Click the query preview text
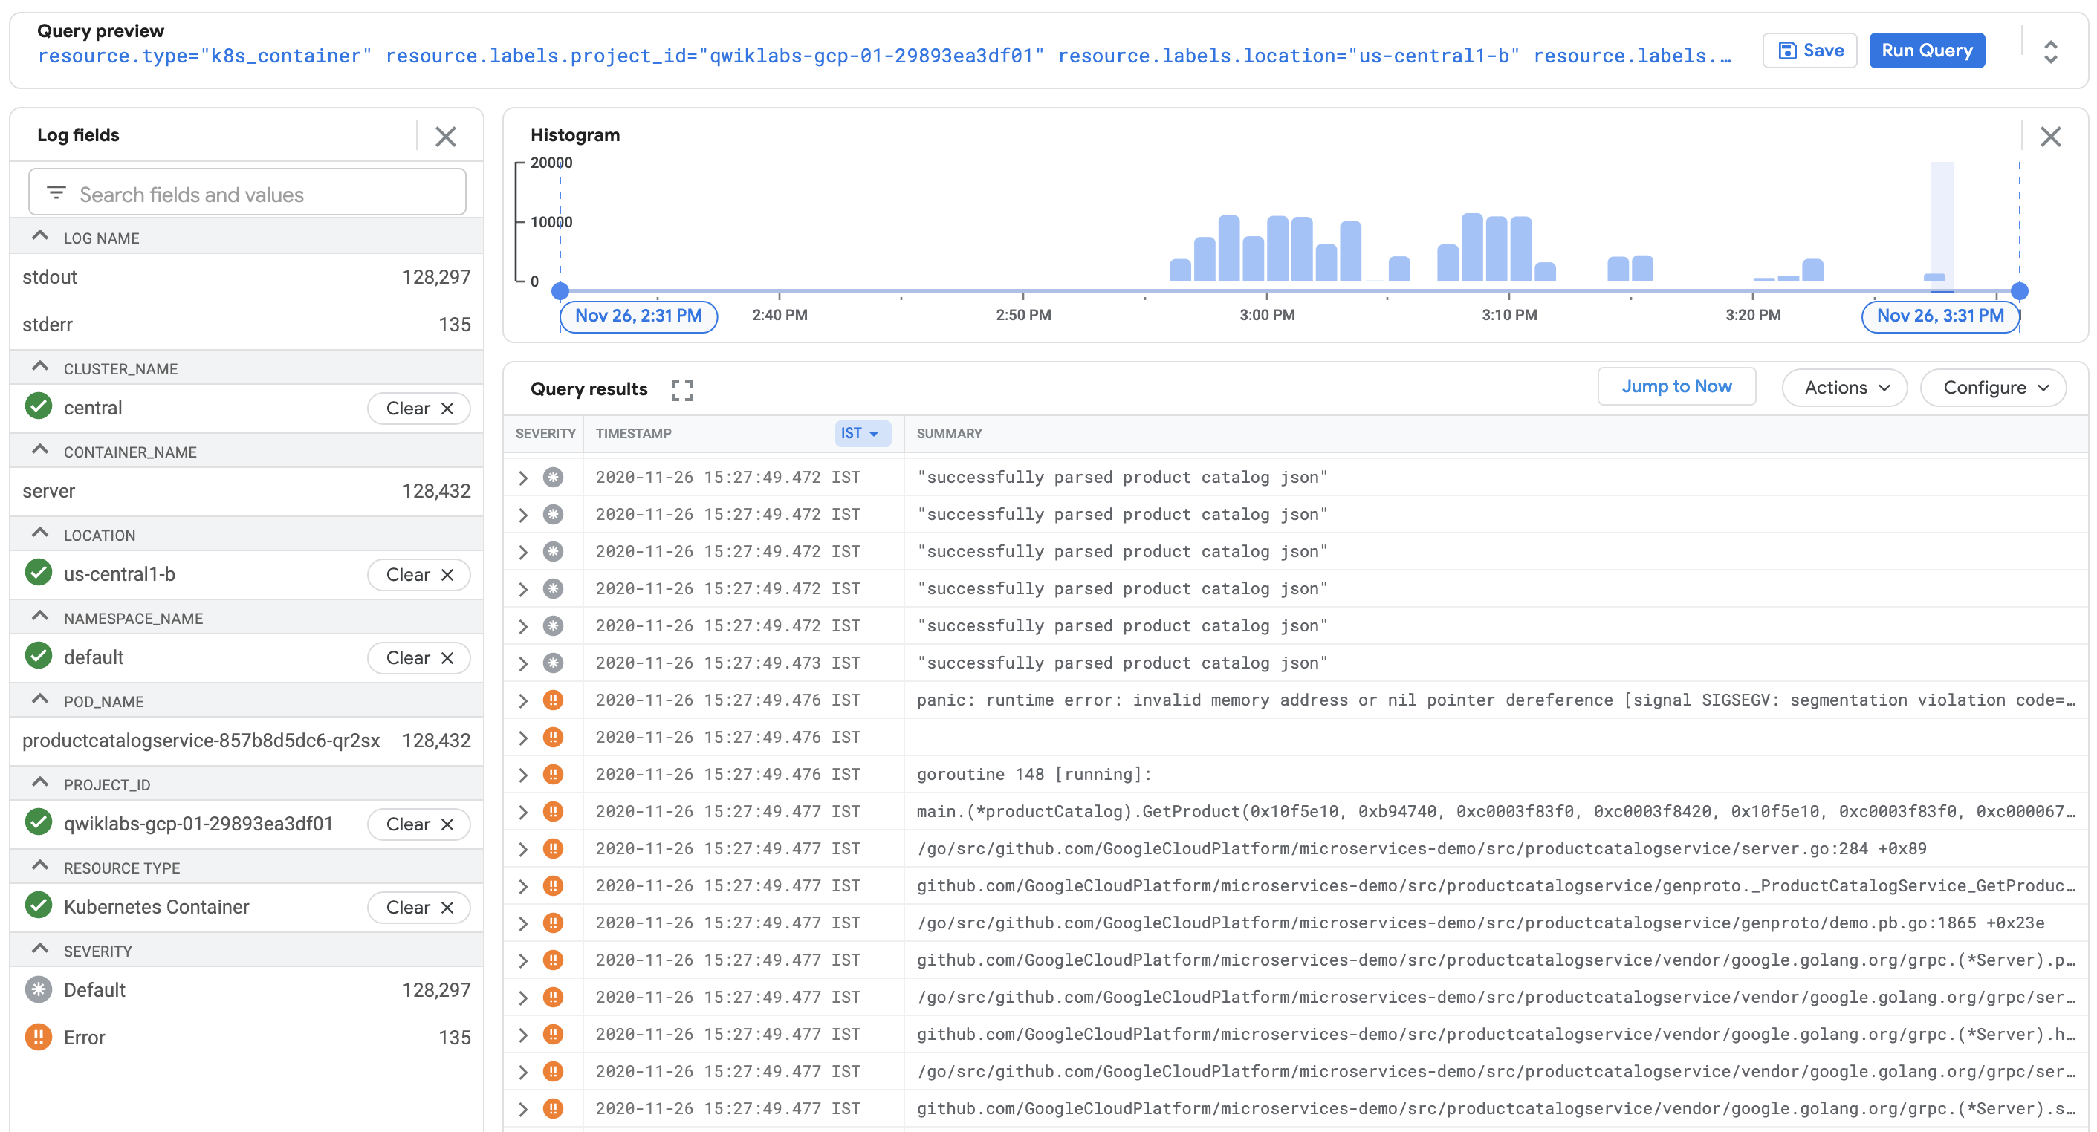The image size is (2097, 1132). (884, 56)
